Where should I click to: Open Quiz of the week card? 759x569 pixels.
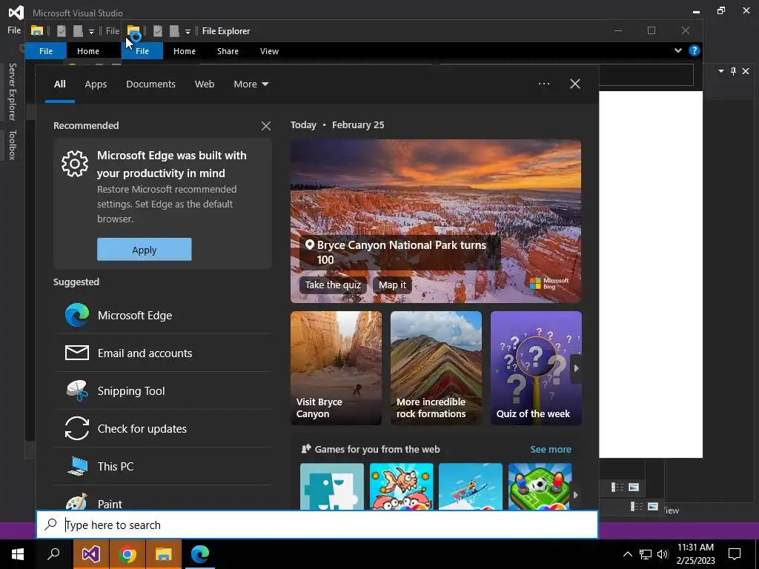coord(536,368)
